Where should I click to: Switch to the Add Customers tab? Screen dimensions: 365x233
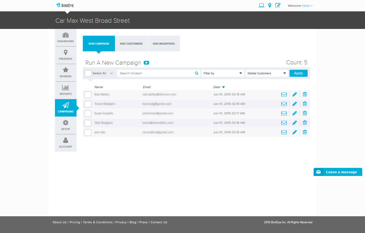click(131, 44)
